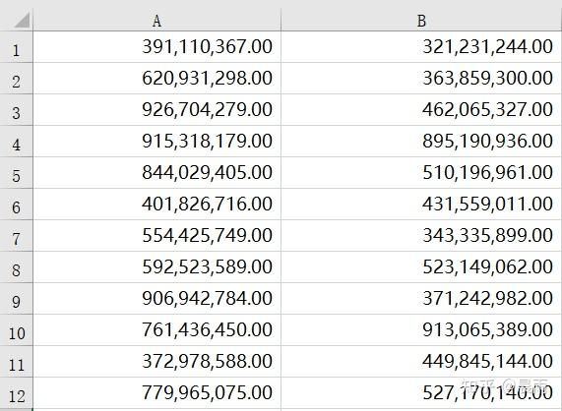
Task: Click cell with 510,196,961.00
Action: click(422, 173)
